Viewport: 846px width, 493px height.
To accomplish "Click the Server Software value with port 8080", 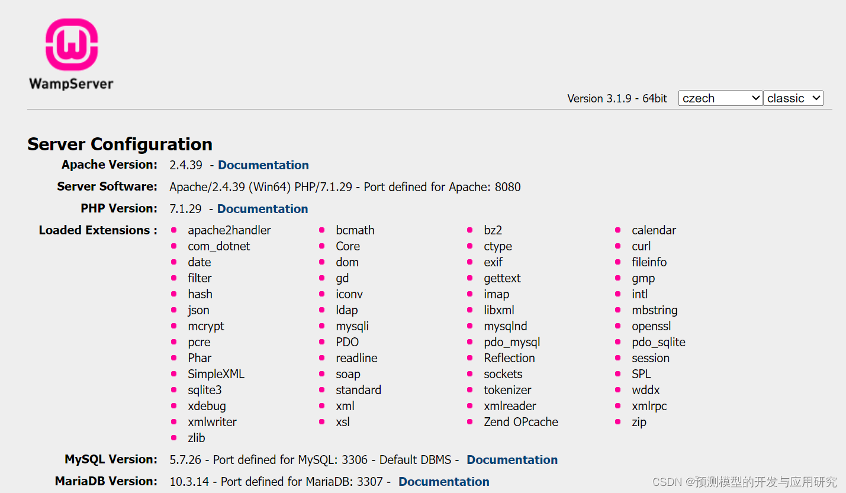I will click(345, 187).
